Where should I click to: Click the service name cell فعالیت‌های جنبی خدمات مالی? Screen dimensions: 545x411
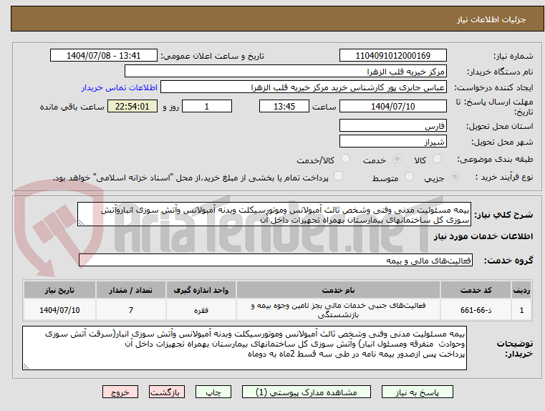pos(338,310)
